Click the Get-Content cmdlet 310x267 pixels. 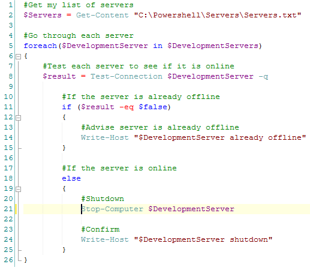103,15
